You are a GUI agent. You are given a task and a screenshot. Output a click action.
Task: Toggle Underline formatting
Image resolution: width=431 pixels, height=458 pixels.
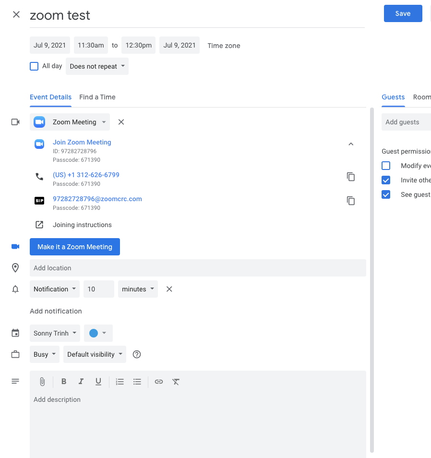pyautogui.click(x=98, y=382)
